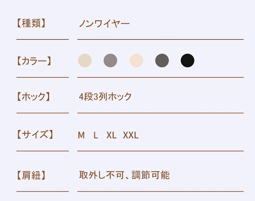Select the dark charcoal color swatch

(x=162, y=60)
